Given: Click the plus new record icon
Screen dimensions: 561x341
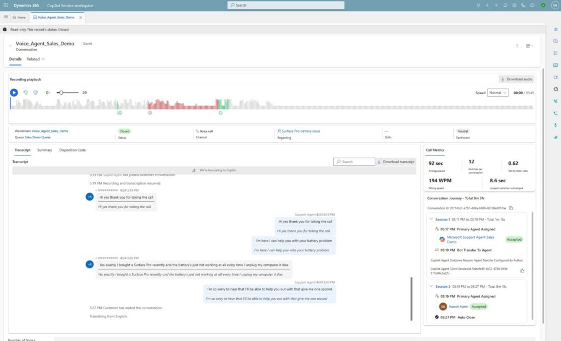Looking at the screenshot, I should [x=487, y=5].
